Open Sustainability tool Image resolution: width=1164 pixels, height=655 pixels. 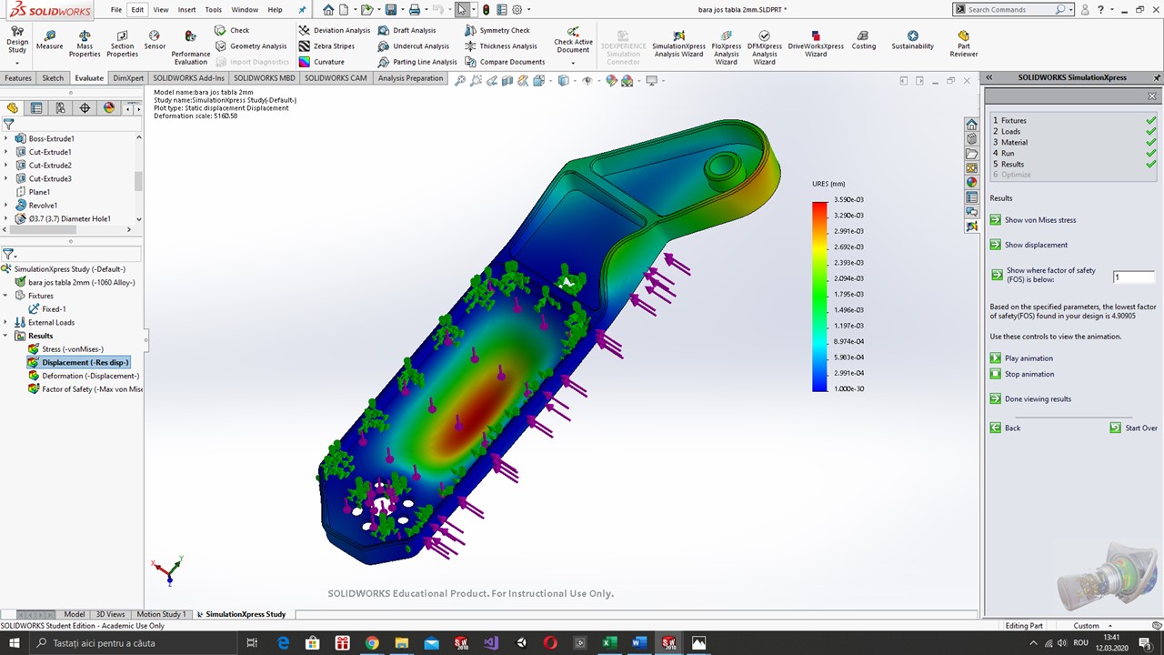[x=912, y=40]
